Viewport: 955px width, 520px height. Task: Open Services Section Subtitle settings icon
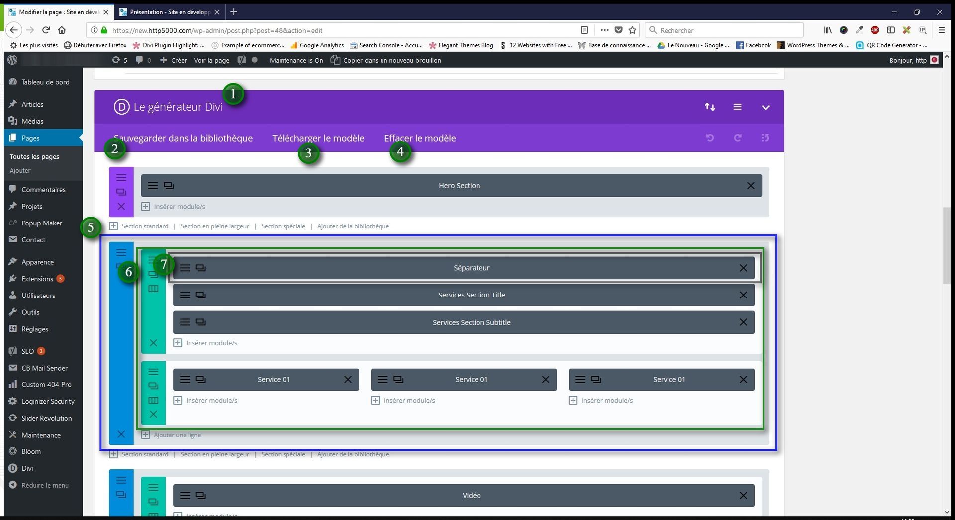pyautogui.click(x=185, y=322)
